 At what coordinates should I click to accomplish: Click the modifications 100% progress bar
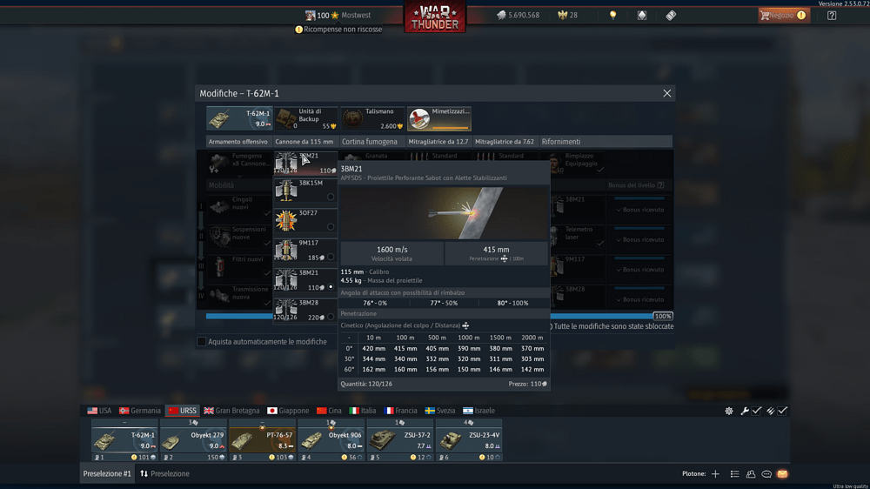pos(438,316)
